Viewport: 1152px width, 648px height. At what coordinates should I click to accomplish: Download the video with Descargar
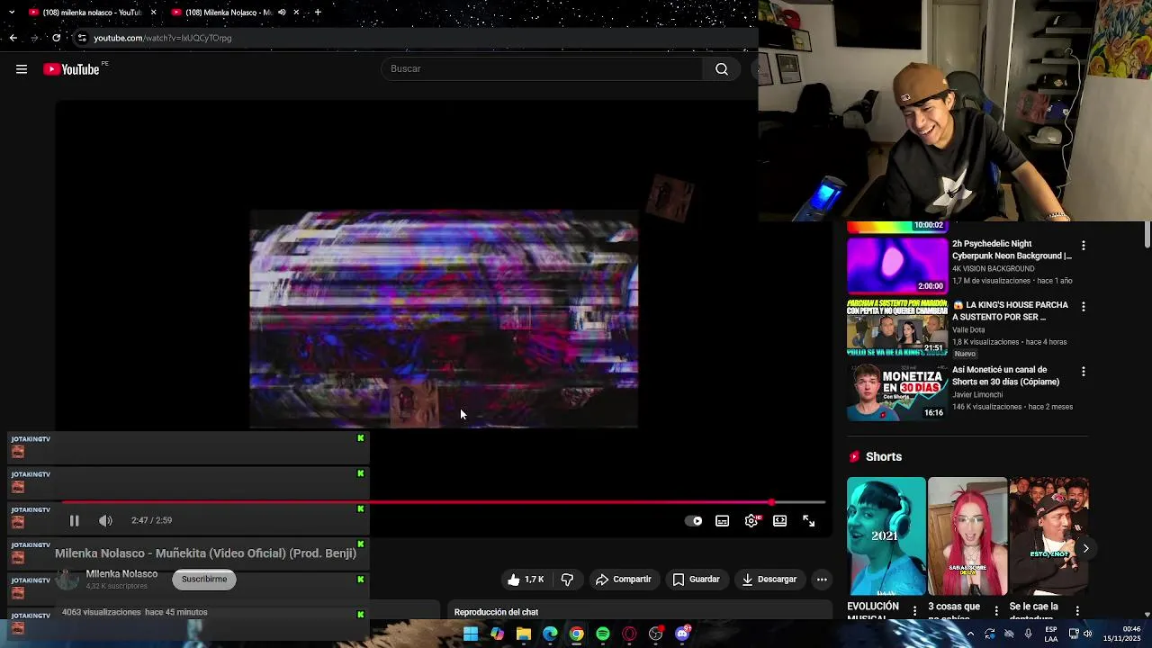[x=769, y=580]
